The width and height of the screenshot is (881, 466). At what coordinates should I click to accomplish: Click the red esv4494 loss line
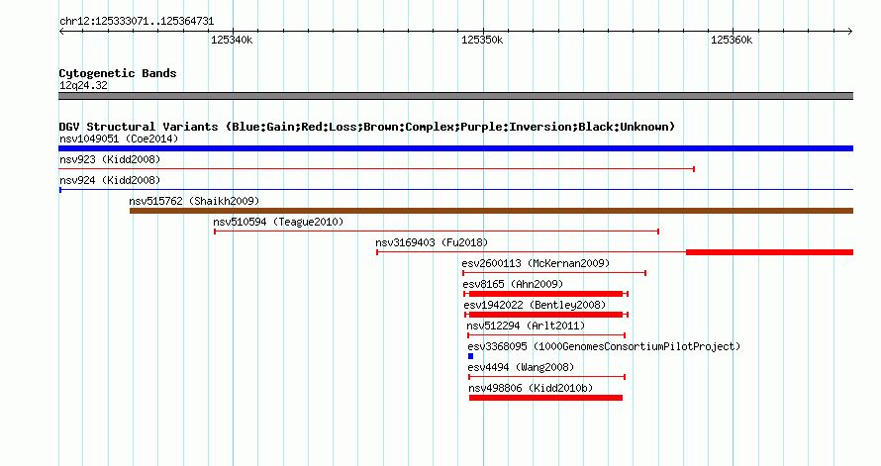547,377
